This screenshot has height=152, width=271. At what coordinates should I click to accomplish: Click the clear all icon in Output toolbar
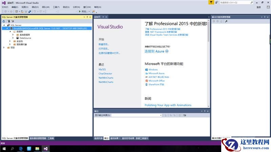click(x=180, y=115)
